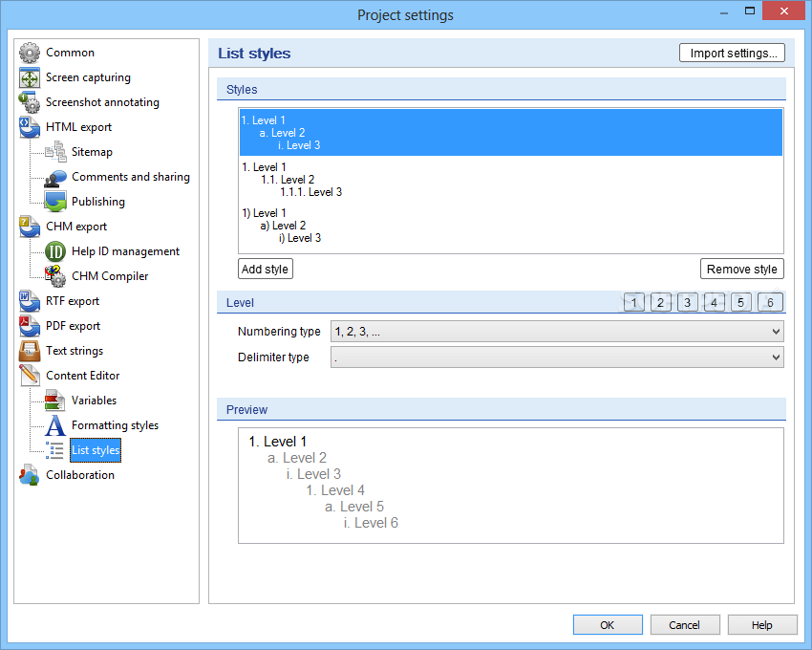Click the CHM Compiler icon
812x650 pixels.
[55, 276]
